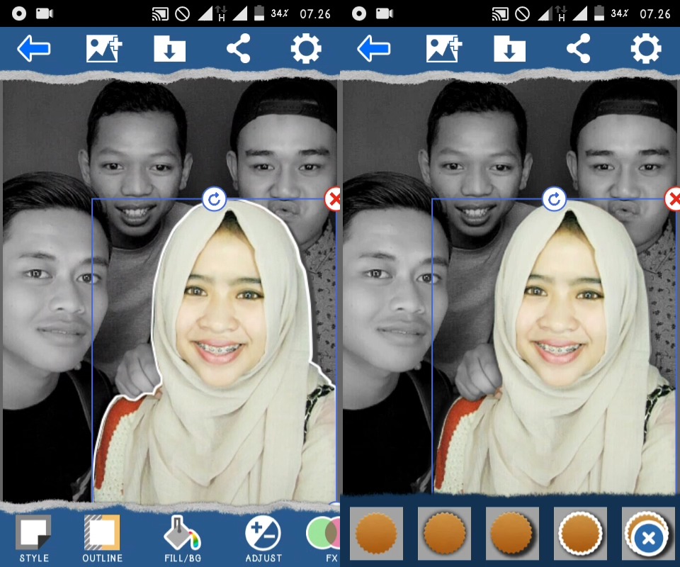680x567 pixels.
Task: Tap the blue back arrow on left screen
Action: [x=34, y=49]
